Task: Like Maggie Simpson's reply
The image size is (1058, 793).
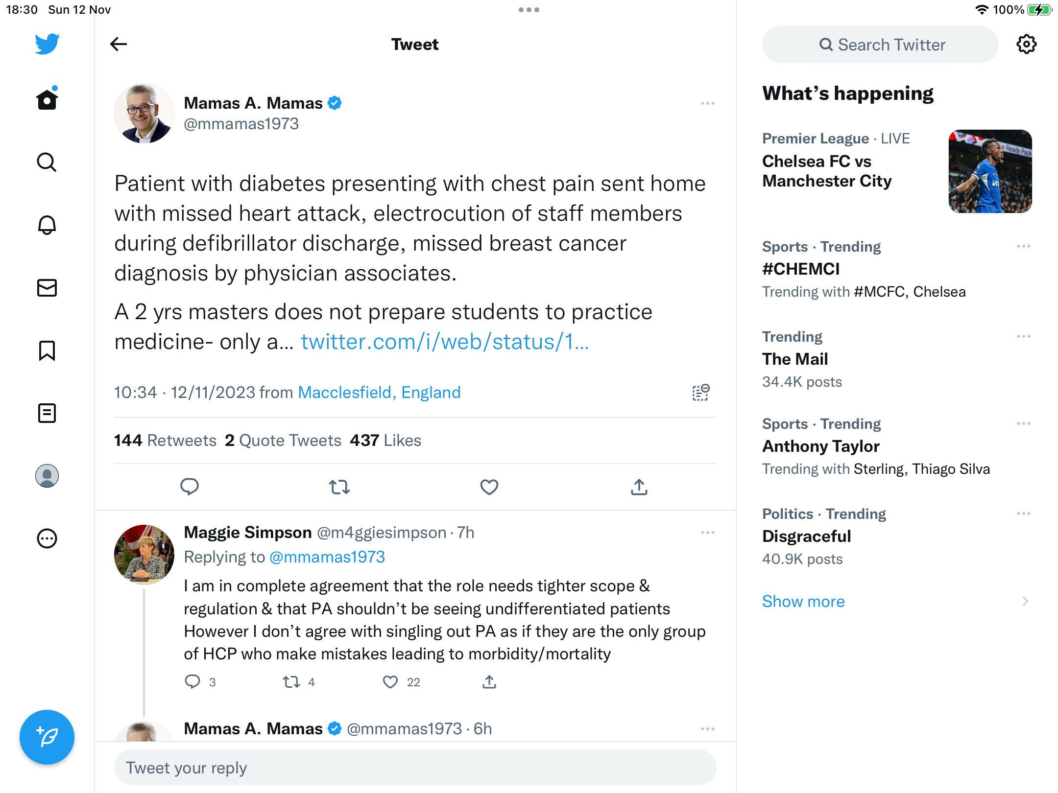Action: 390,682
